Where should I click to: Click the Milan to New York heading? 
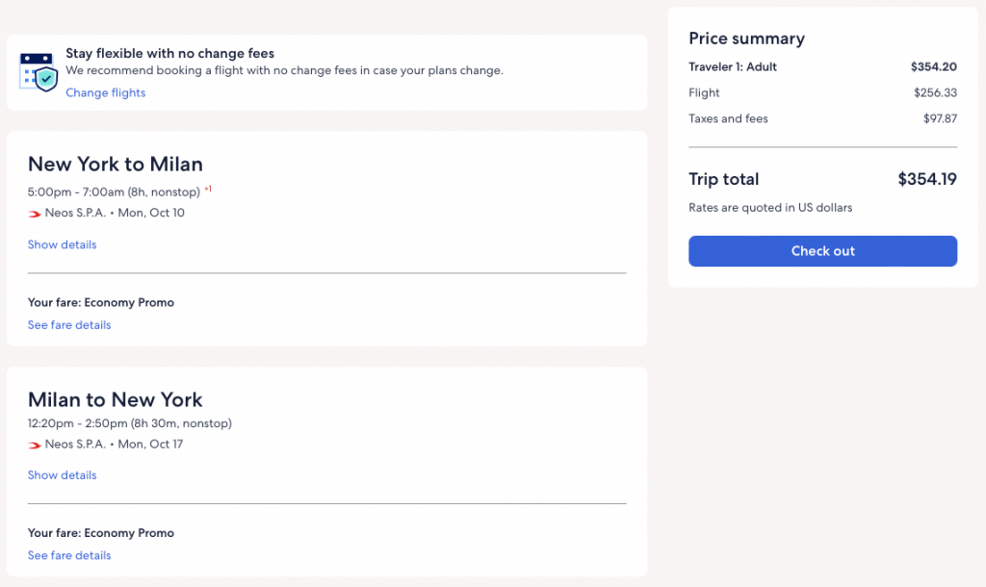click(x=116, y=399)
